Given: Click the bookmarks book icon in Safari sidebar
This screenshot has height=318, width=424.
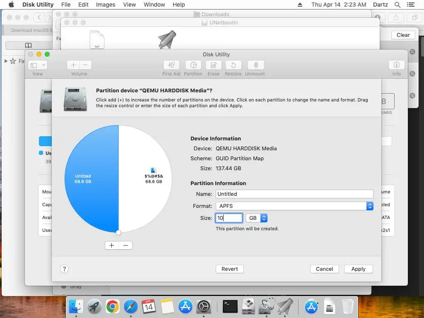Looking at the screenshot, I should click(29, 45).
